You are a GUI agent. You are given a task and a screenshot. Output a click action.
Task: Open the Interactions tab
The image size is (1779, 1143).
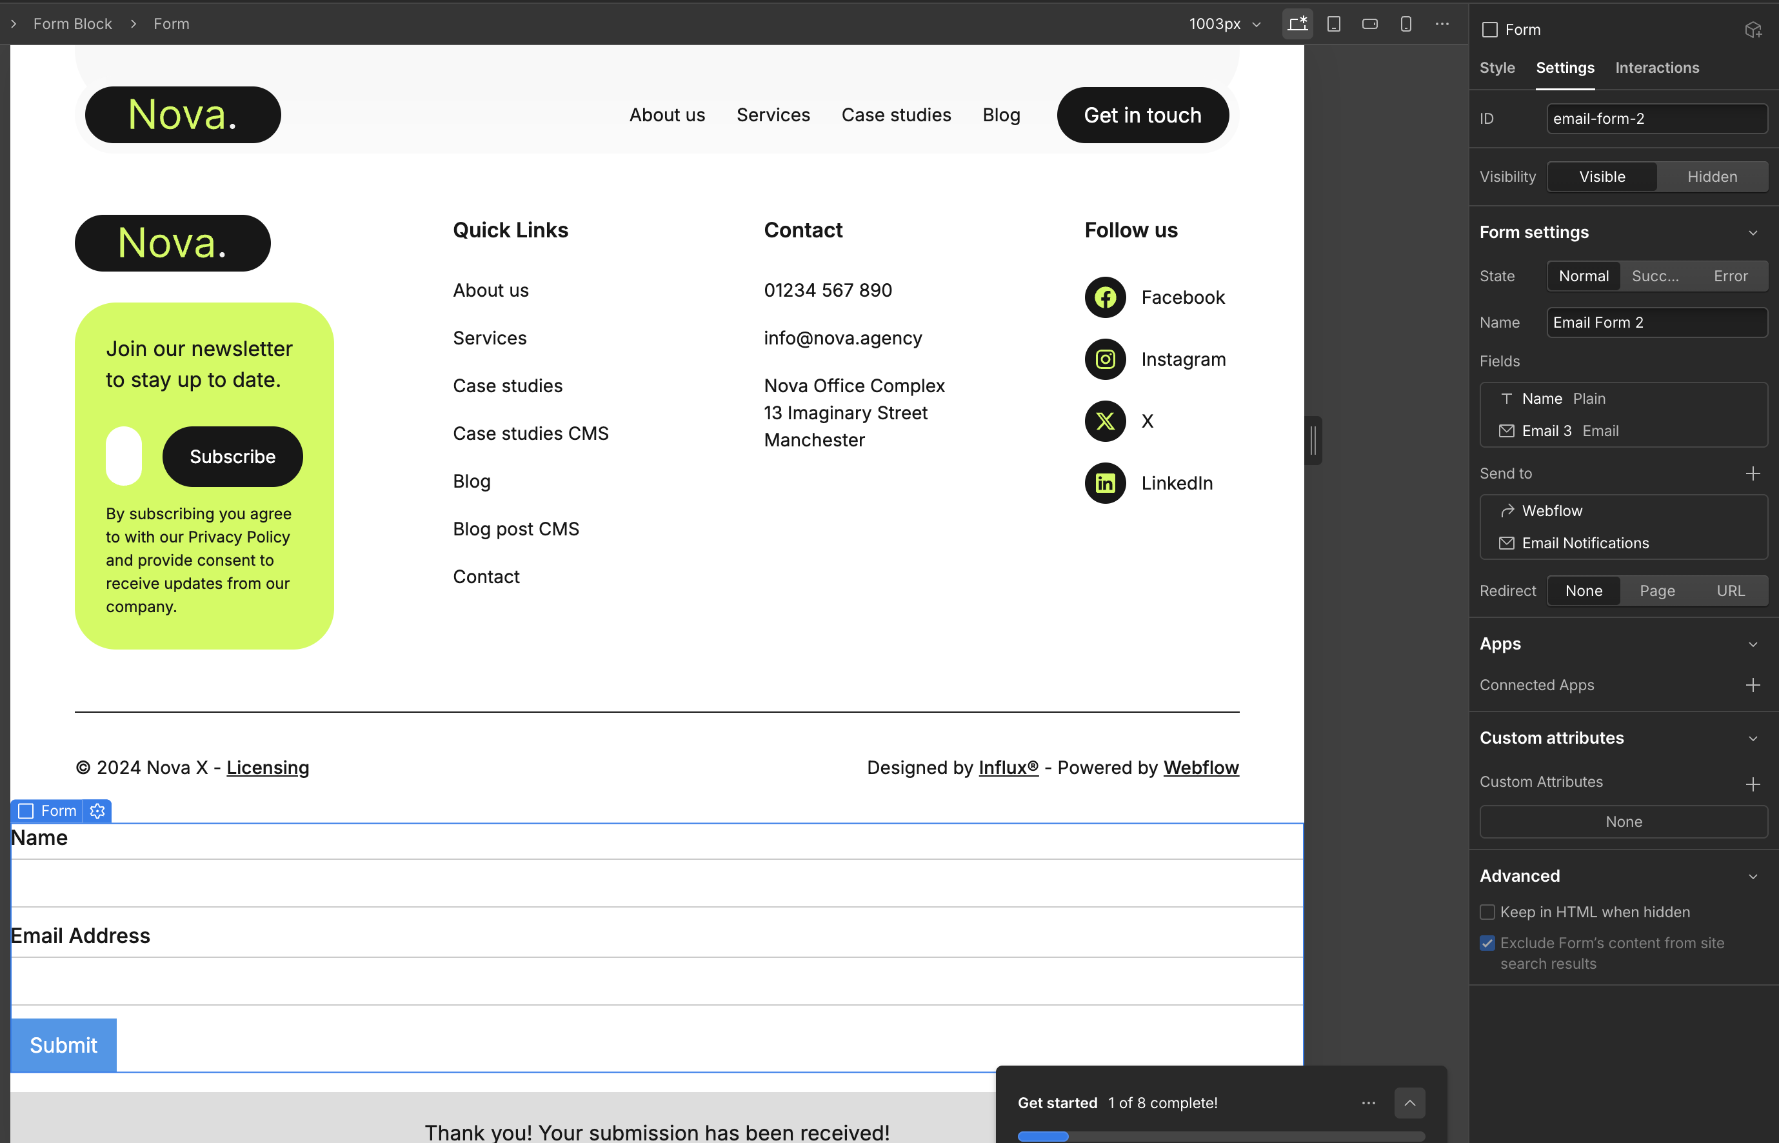pos(1656,68)
